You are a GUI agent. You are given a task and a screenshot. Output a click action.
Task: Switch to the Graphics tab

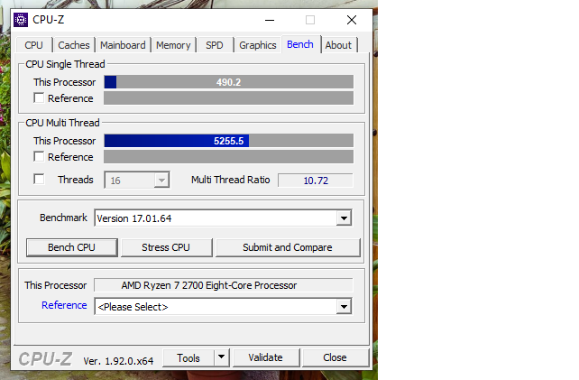click(x=258, y=45)
